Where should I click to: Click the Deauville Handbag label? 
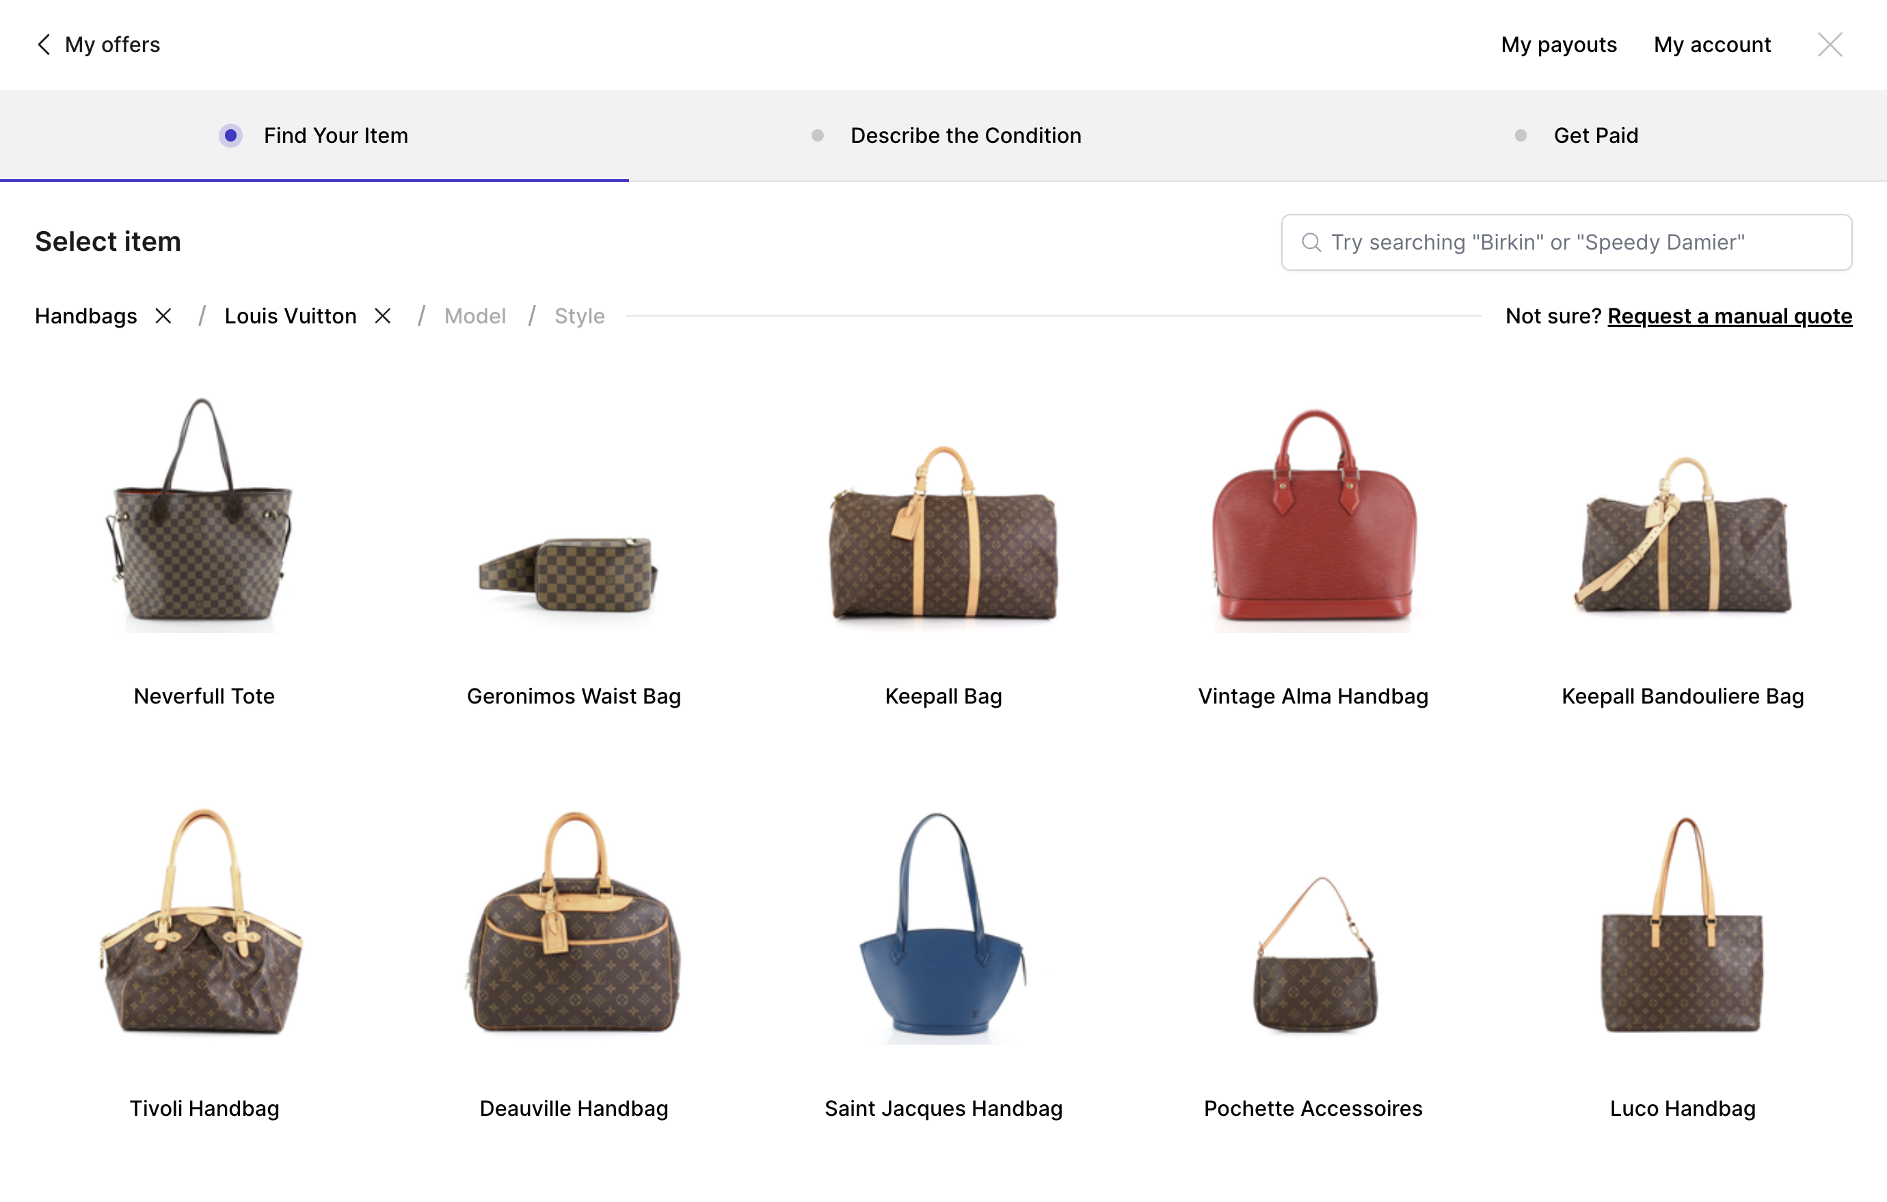pos(574,1108)
